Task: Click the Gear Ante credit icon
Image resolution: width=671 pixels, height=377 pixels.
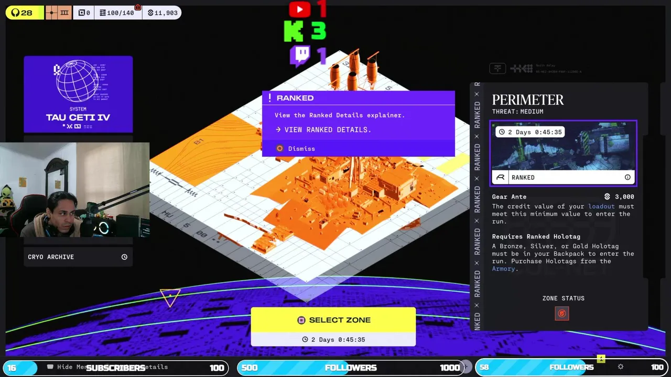Action: coord(607,197)
